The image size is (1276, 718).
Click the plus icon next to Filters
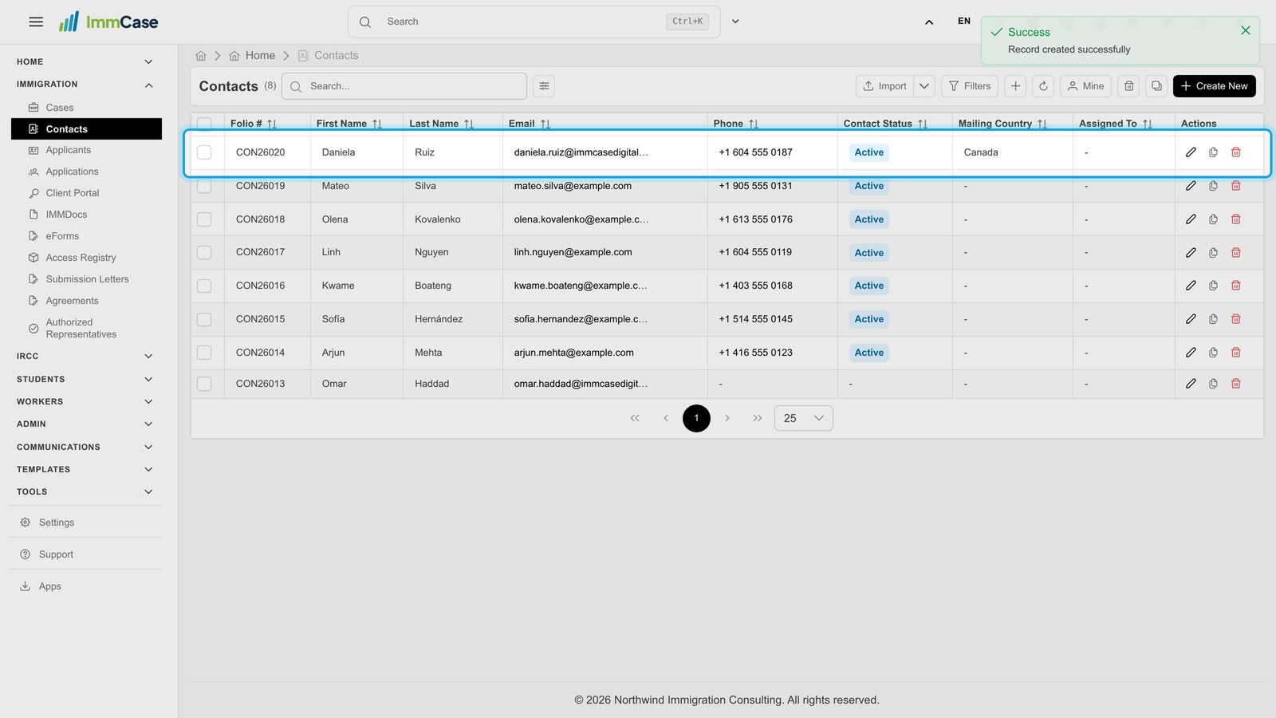tap(1015, 86)
